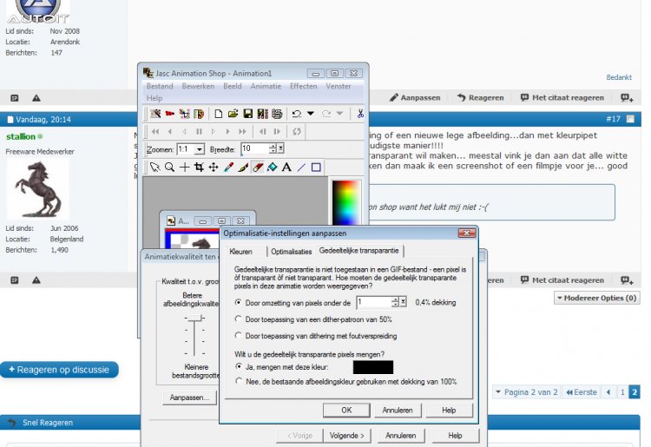The height and width of the screenshot is (447, 651).
Task: Select the Dropper color picker tool
Action: (228, 168)
